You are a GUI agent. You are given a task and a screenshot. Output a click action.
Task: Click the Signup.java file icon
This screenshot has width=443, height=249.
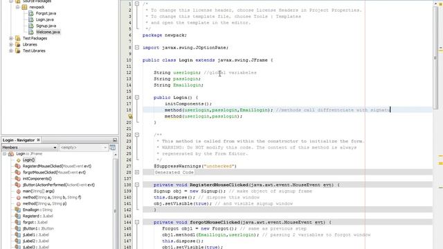click(31, 26)
